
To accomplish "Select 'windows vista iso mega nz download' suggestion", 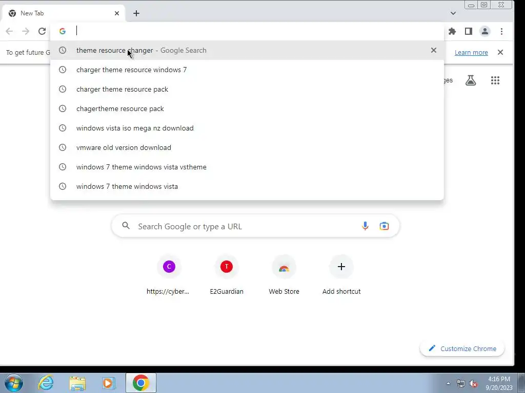I will (247, 128).
